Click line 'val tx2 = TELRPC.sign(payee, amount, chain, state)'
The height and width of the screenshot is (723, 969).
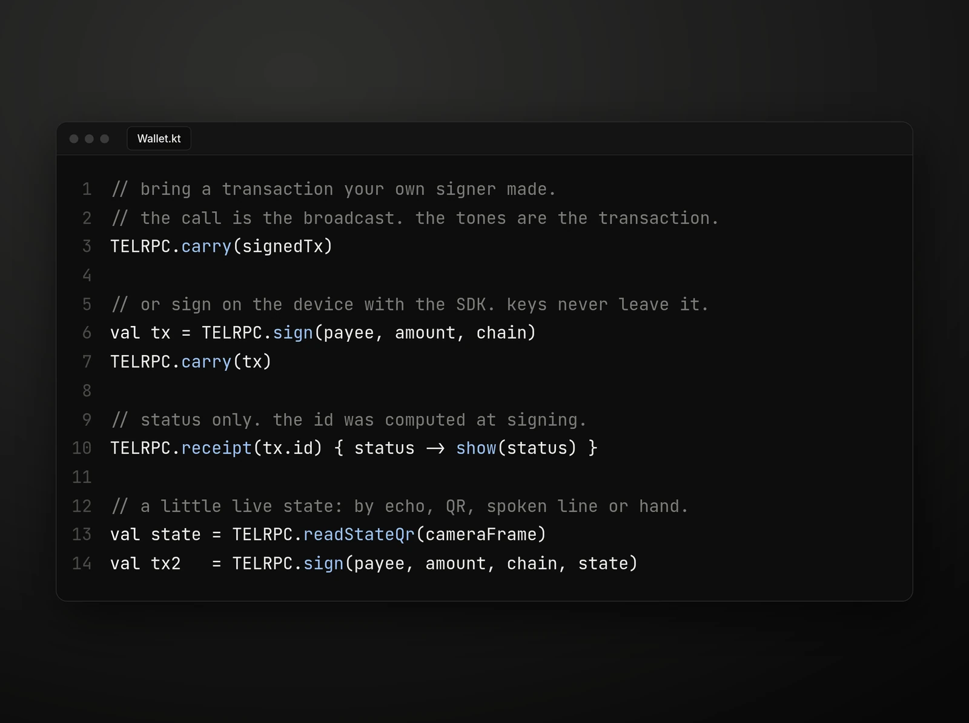(x=374, y=563)
